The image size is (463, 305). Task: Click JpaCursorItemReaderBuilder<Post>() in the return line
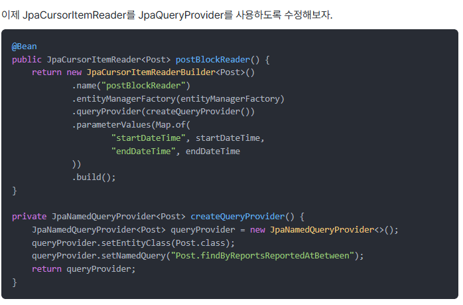pyautogui.click(x=170, y=72)
